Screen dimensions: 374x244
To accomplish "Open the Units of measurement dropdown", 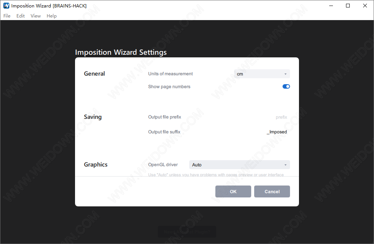I will (x=262, y=74).
